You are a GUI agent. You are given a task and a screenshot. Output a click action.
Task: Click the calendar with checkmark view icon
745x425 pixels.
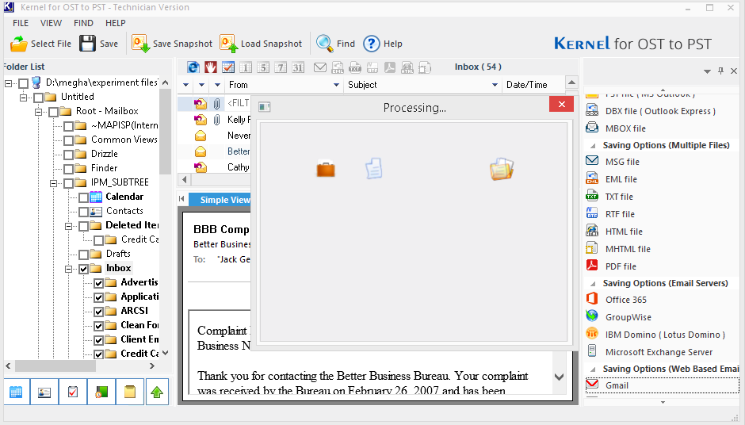(x=228, y=67)
